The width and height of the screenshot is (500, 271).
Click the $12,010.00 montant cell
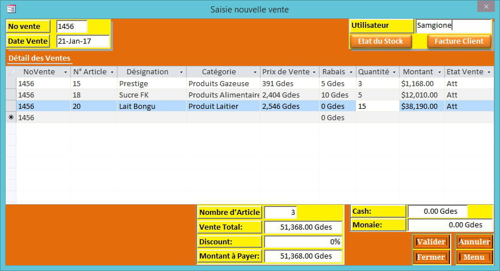(422, 95)
